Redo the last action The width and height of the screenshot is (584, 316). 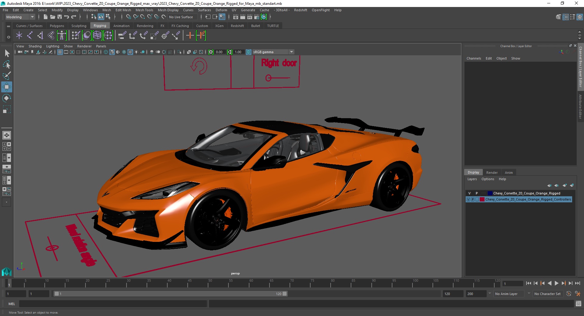click(74, 17)
